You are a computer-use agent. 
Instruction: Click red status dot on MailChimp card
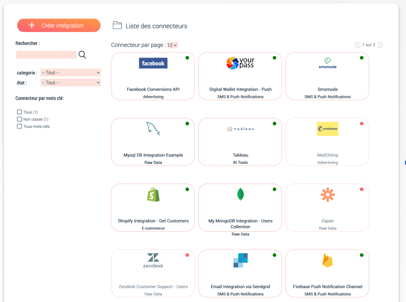point(362,124)
